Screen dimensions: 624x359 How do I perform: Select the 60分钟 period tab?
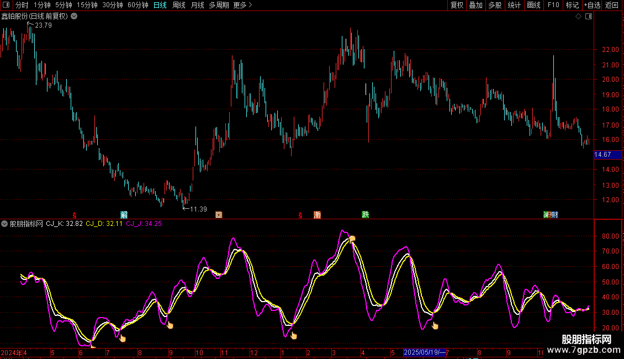(x=138, y=5)
